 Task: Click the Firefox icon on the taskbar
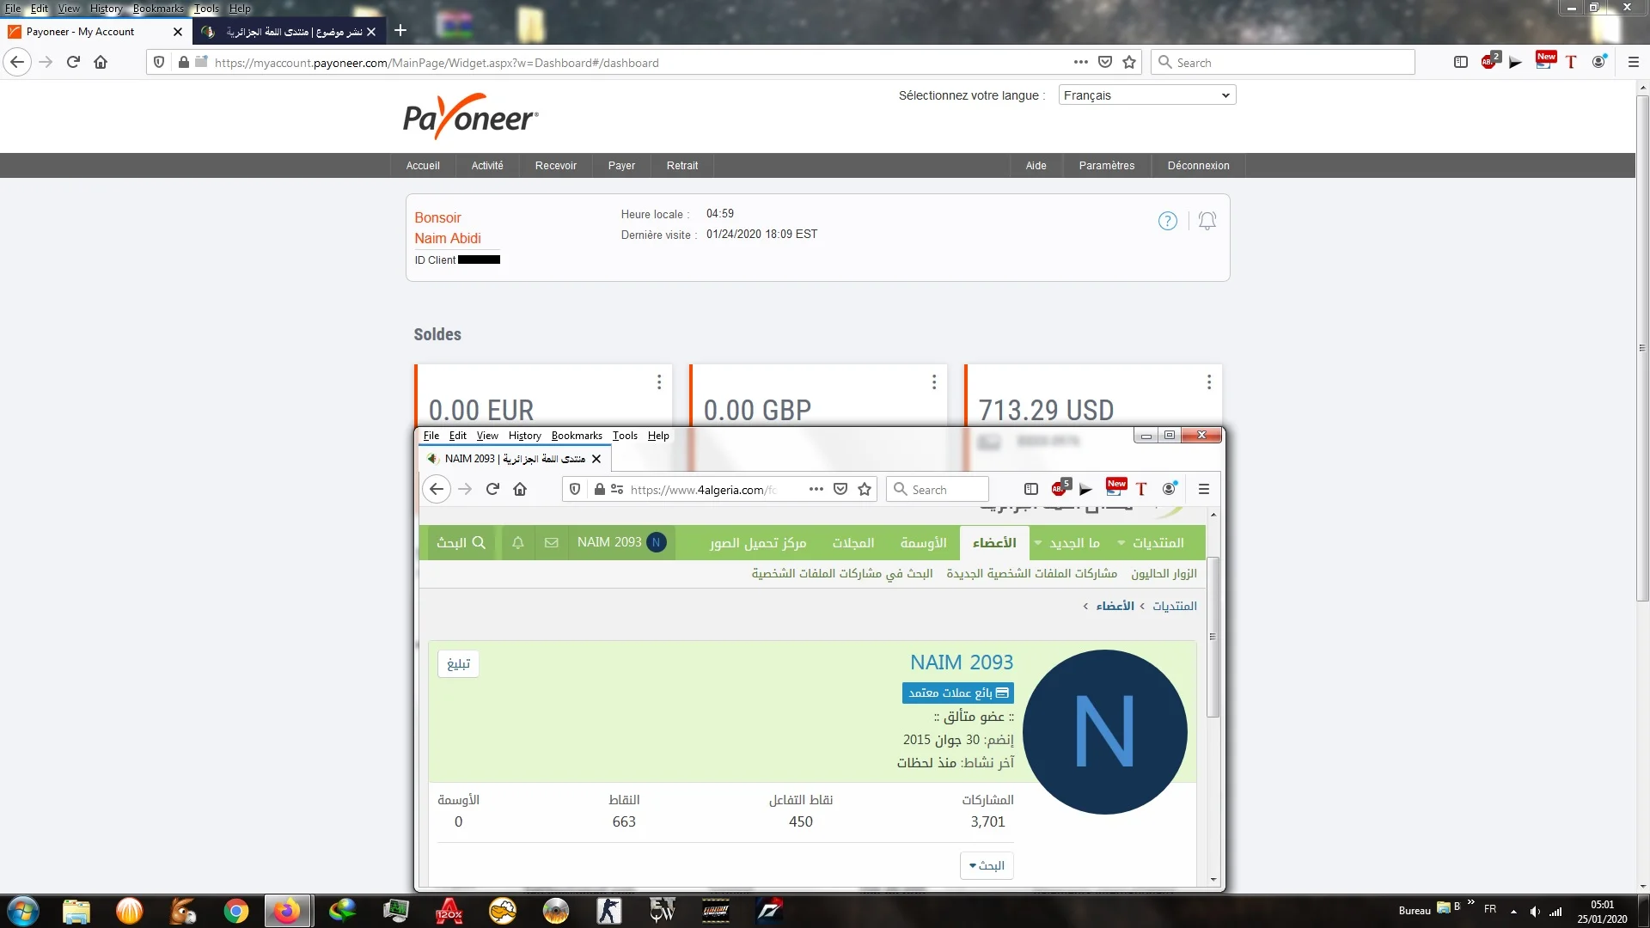tap(286, 911)
